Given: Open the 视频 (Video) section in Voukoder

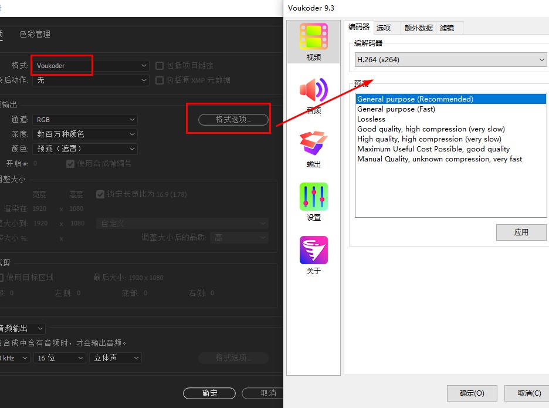Looking at the screenshot, I should (313, 42).
